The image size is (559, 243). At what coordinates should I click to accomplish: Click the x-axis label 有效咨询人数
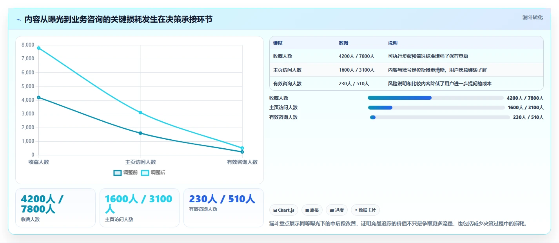coord(242,162)
